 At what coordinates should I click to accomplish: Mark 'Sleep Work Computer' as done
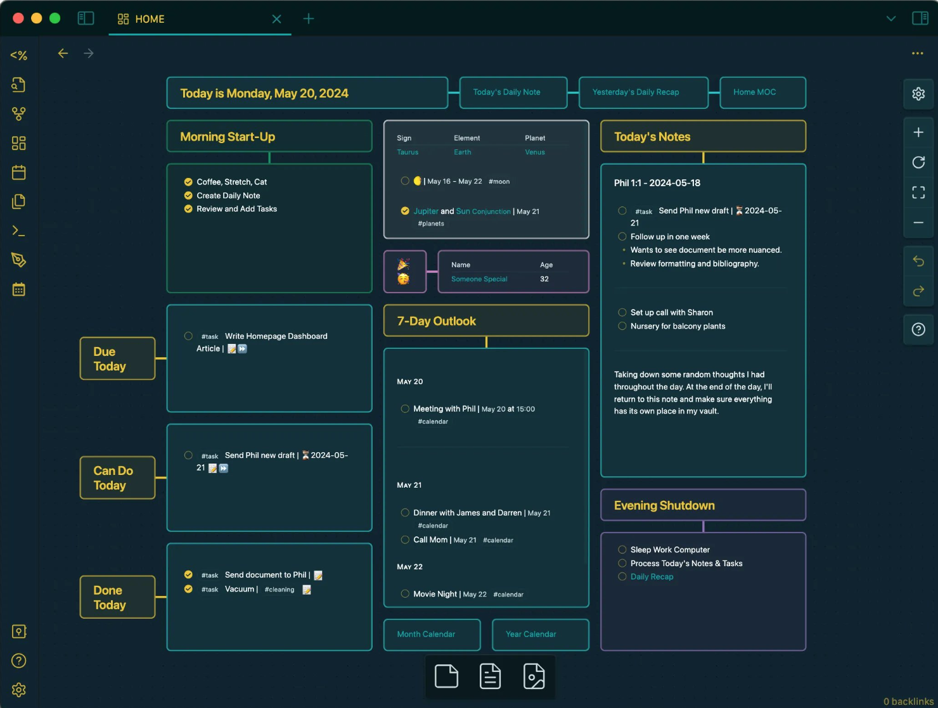click(622, 550)
